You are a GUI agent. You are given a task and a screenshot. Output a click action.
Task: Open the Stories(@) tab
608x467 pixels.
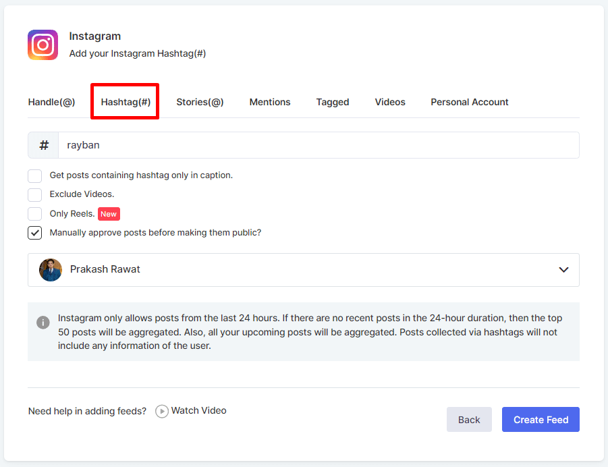pyautogui.click(x=200, y=103)
